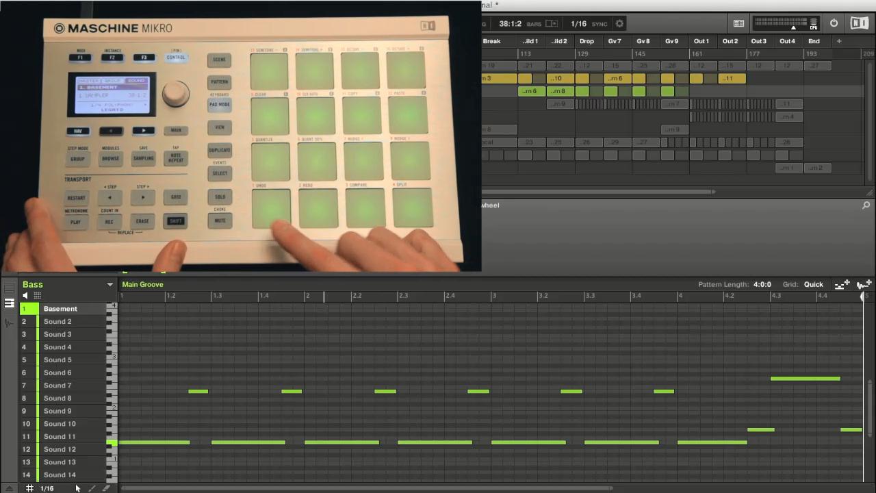
Task: Select the Drop scene tab
Action: (x=587, y=41)
